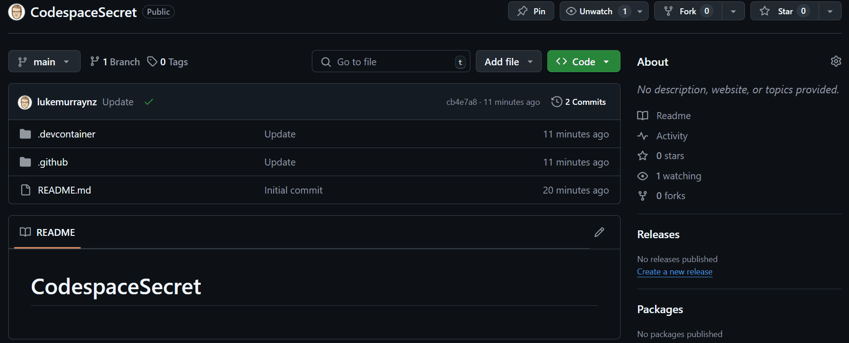This screenshot has width=849, height=343.
Task: Click the README.md file icon
Action: [x=25, y=190]
